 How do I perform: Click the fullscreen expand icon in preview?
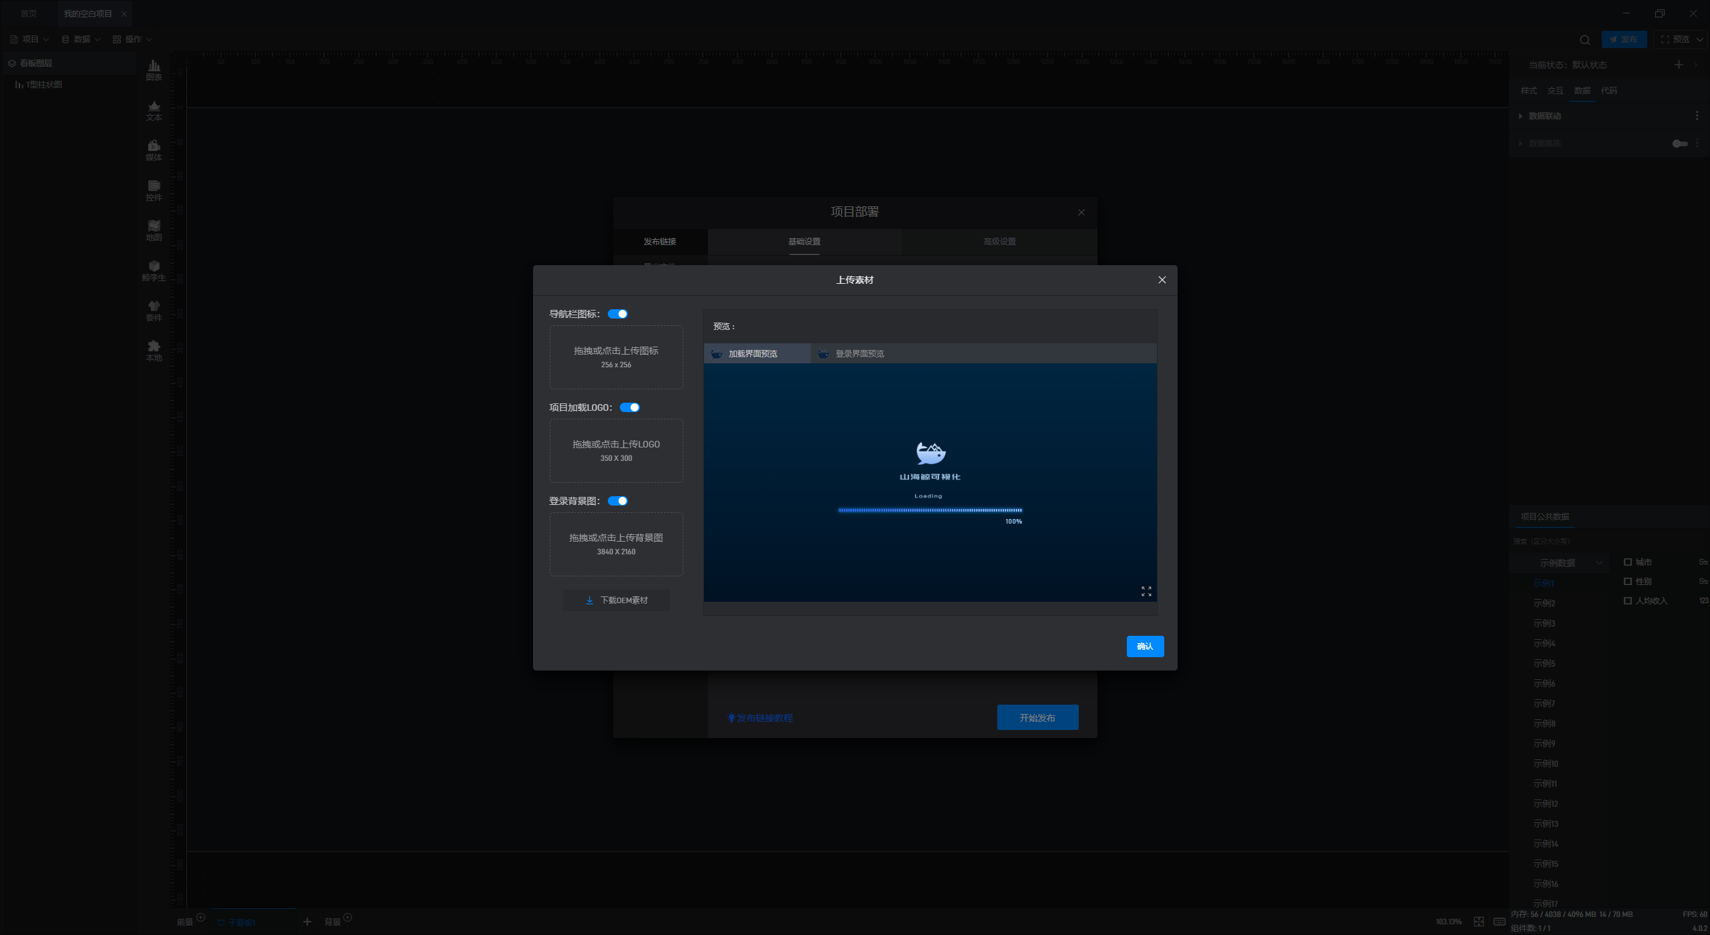(1146, 592)
